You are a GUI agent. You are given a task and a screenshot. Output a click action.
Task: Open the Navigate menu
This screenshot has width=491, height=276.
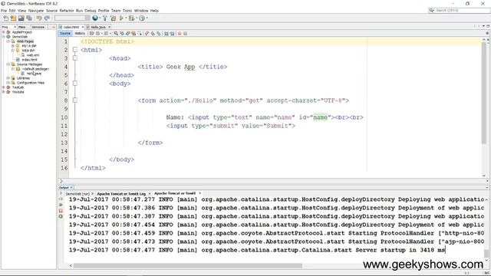[x=36, y=11]
